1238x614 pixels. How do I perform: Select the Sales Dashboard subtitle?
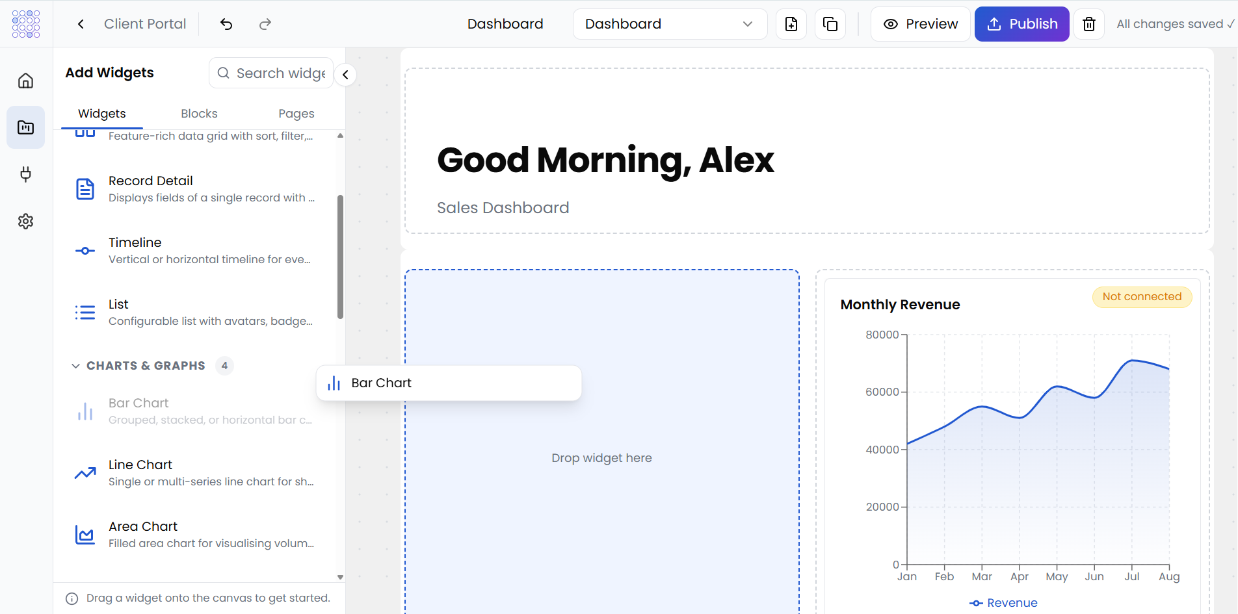point(503,208)
